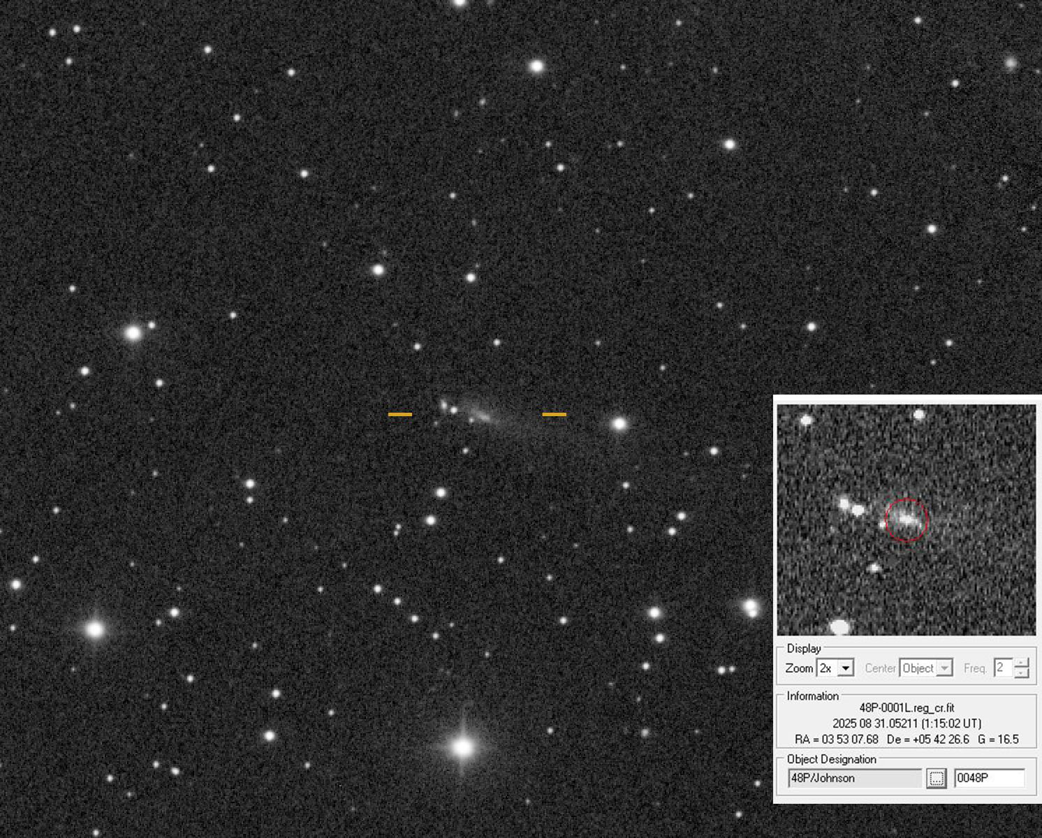Click the red circle in the preview
The height and width of the screenshot is (838, 1042).
point(907,520)
